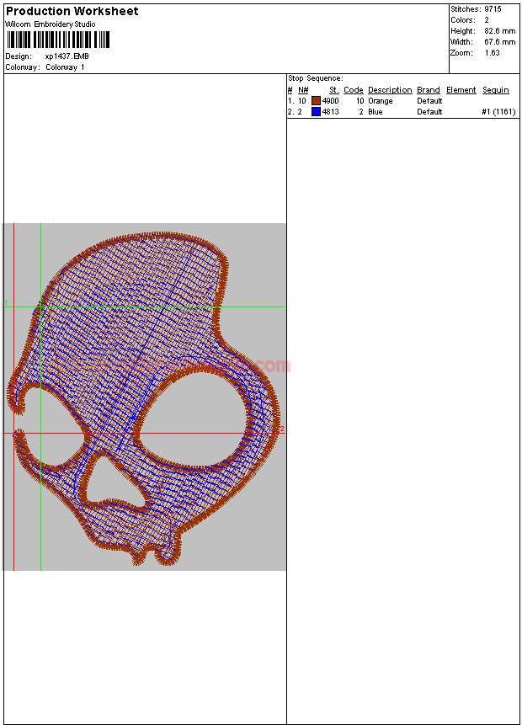Image resolution: width=522 pixels, height=725 pixels.
Task: Click the St. column header
Action: [333, 90]
